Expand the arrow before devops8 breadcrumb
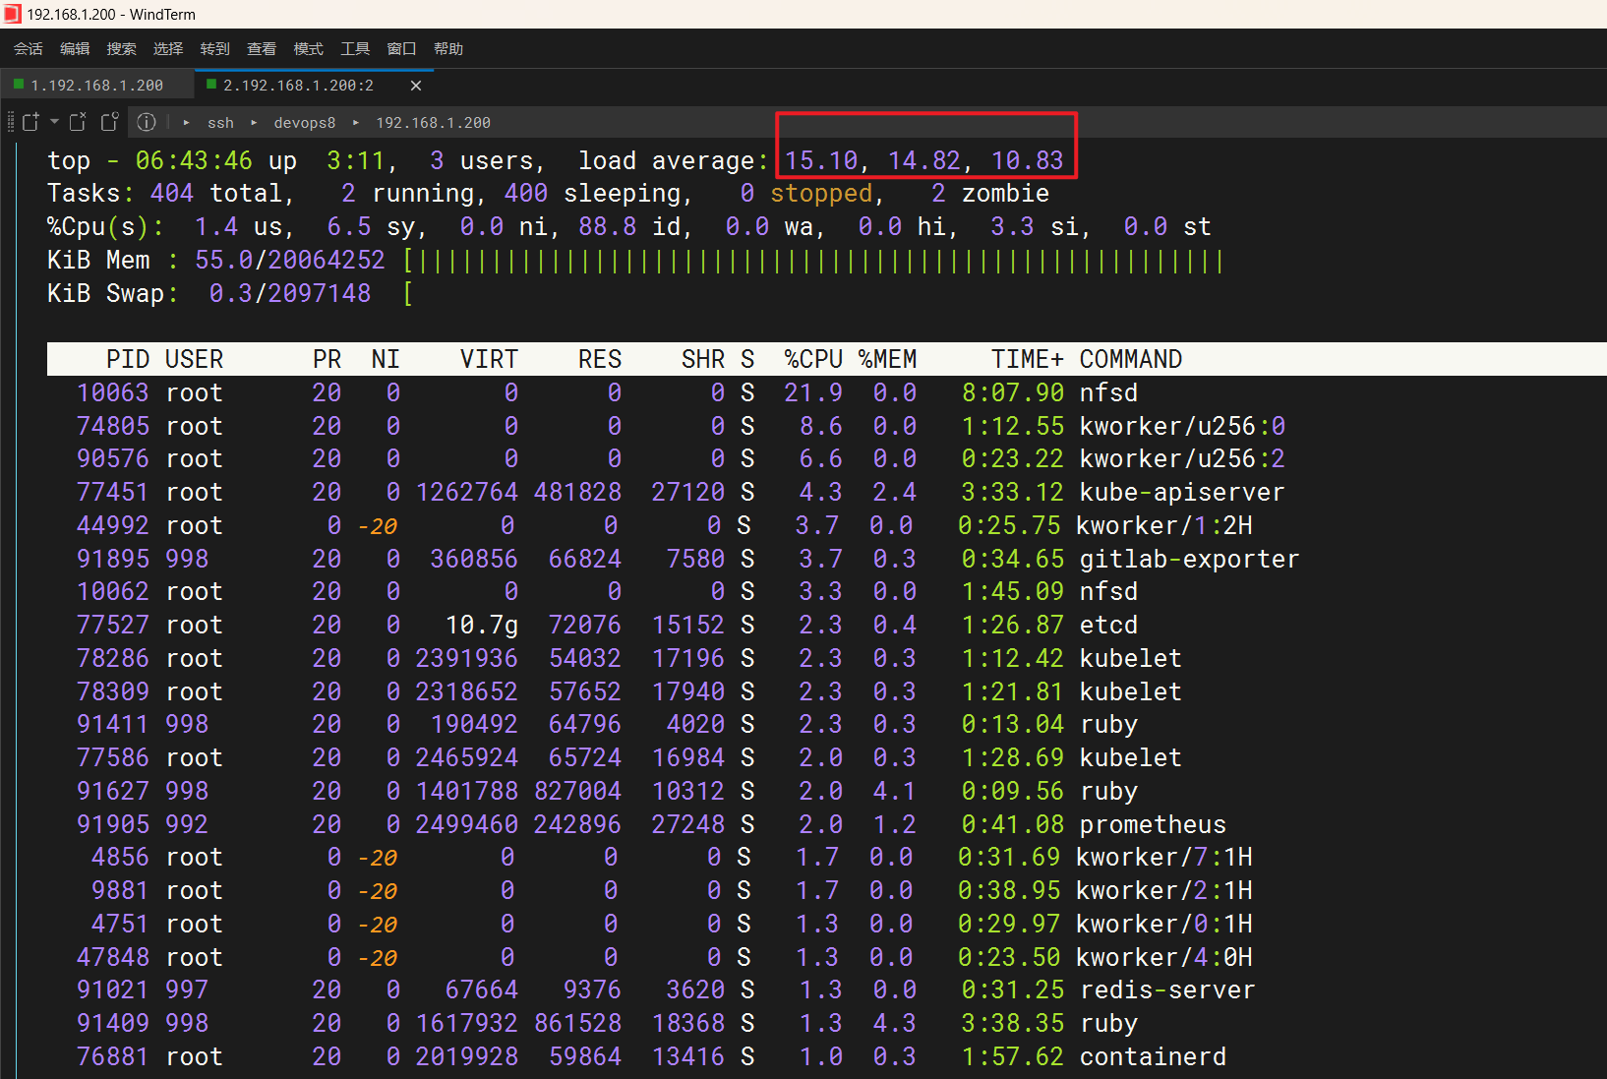This screenshot has width=1607, height=1079. click(x=254, y=123)
